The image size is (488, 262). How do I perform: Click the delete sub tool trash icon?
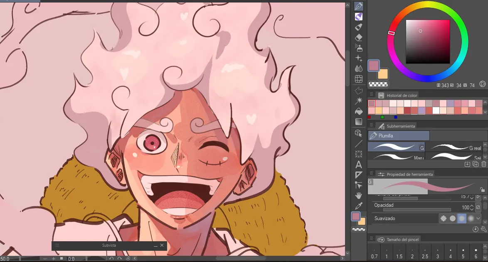click(x=484, y=164)
